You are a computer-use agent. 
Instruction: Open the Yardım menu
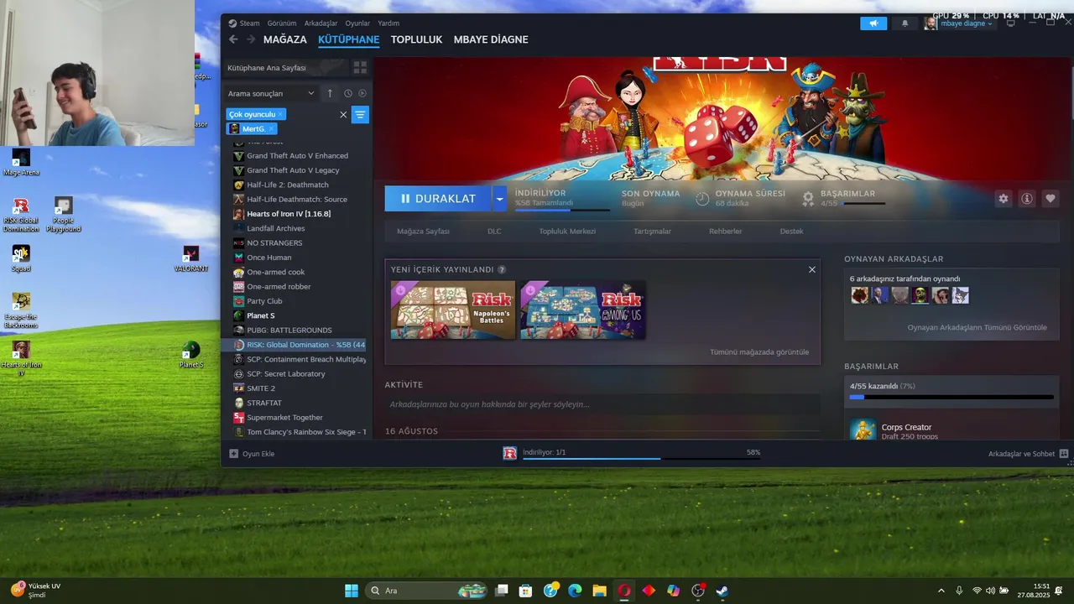coord(388,23)
